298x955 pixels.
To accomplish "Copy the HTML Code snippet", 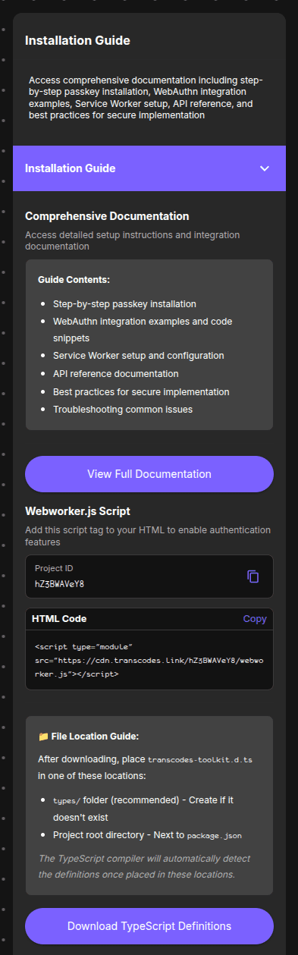I will pyautogui.click(x=255, y=619).
